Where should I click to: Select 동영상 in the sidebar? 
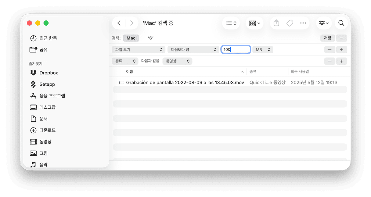click(x=47, y=141)
